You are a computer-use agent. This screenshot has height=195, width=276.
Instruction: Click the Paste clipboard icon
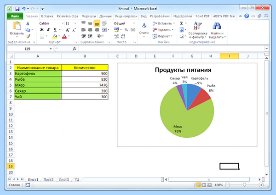[17, 26]
